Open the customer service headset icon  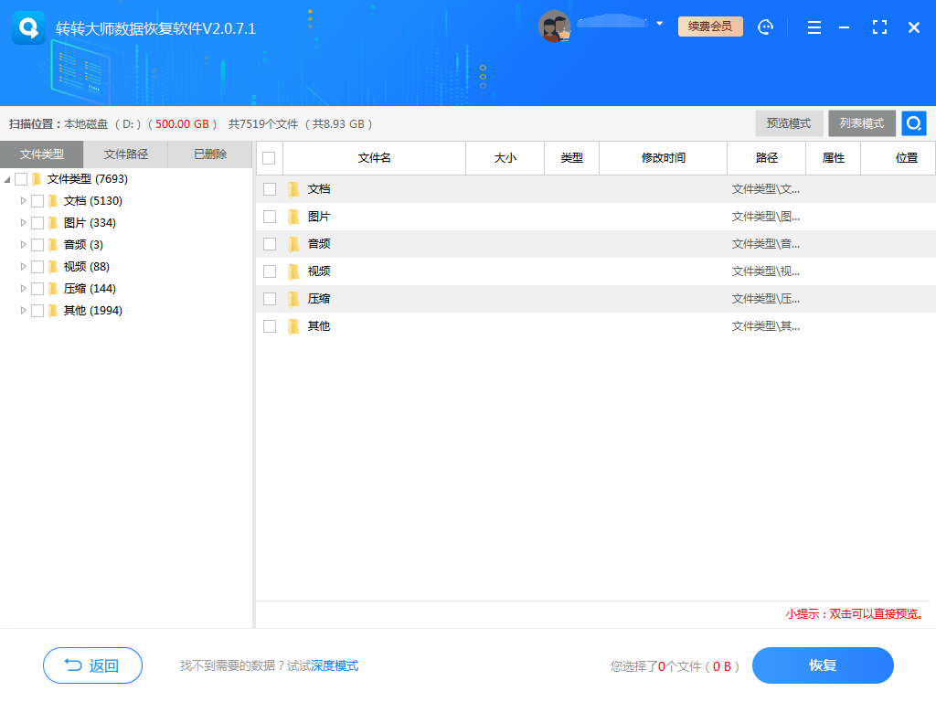[766, 27]
